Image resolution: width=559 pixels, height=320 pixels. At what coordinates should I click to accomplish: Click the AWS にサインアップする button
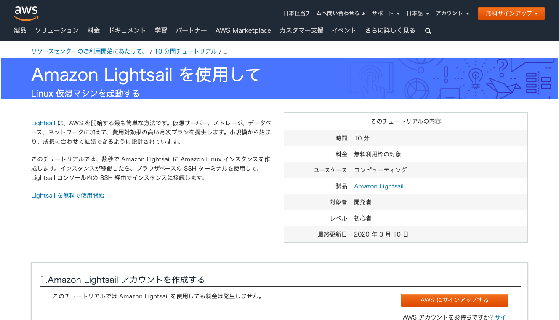pyautogui.click(x=455, y=300)
